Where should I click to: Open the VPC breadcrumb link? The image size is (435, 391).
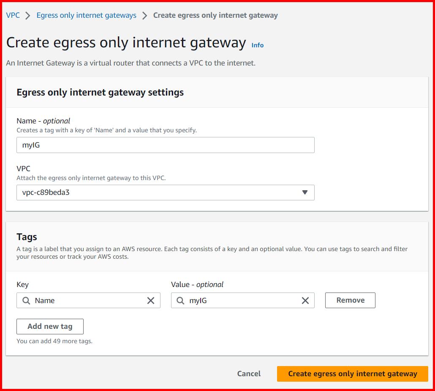13,15
